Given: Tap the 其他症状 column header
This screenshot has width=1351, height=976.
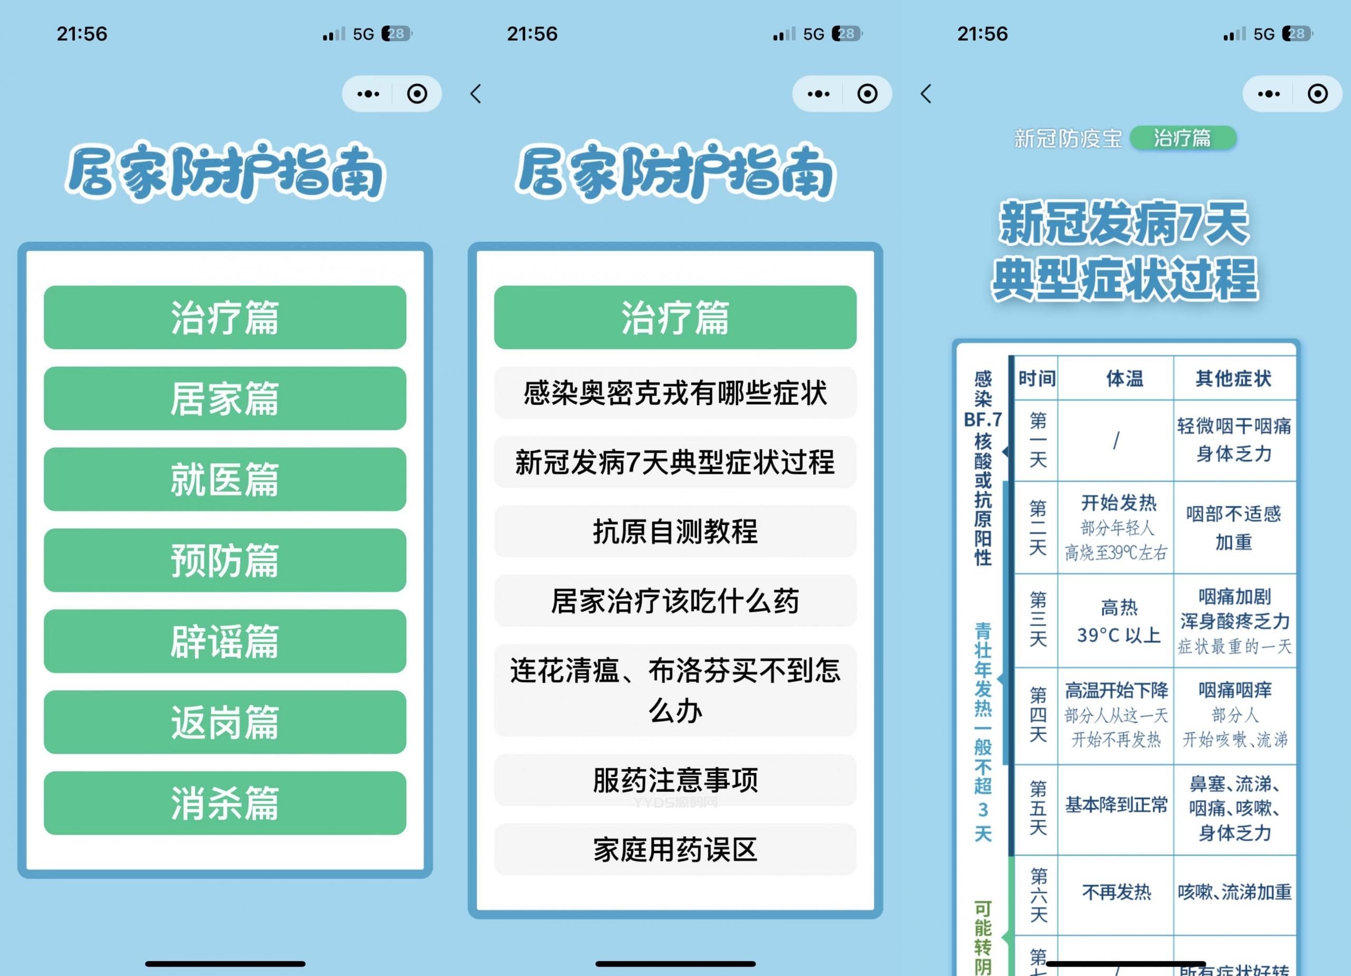Looking at the screenshot, I should pos(1234,378).
